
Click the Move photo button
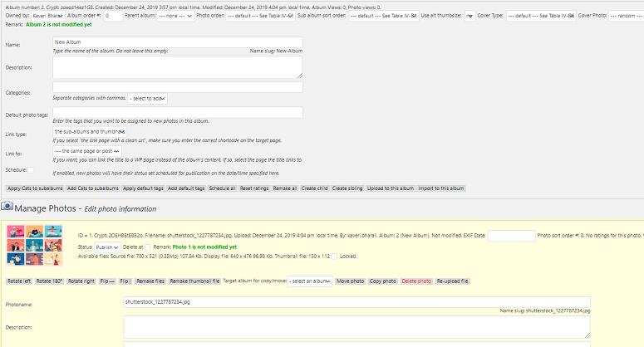pos(351,281)
